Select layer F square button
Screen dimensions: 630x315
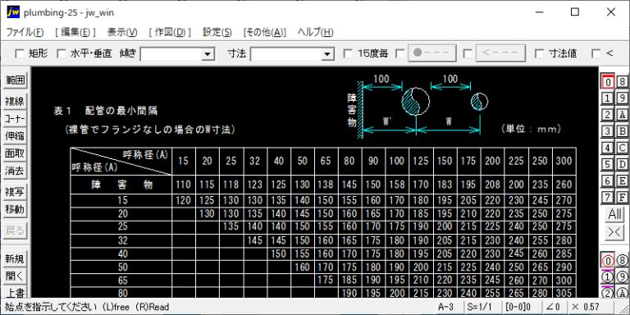pos(622,197)
